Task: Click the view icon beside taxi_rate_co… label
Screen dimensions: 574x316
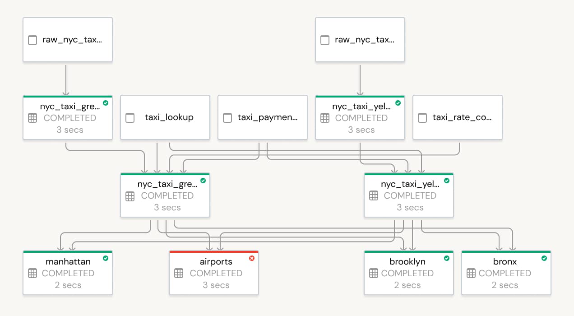Action: [422, 118]
